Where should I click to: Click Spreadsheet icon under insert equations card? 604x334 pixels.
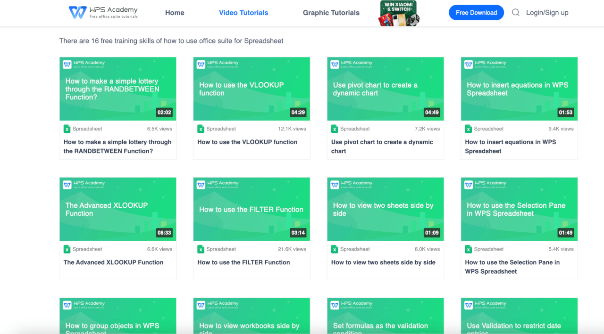[469, 129]
